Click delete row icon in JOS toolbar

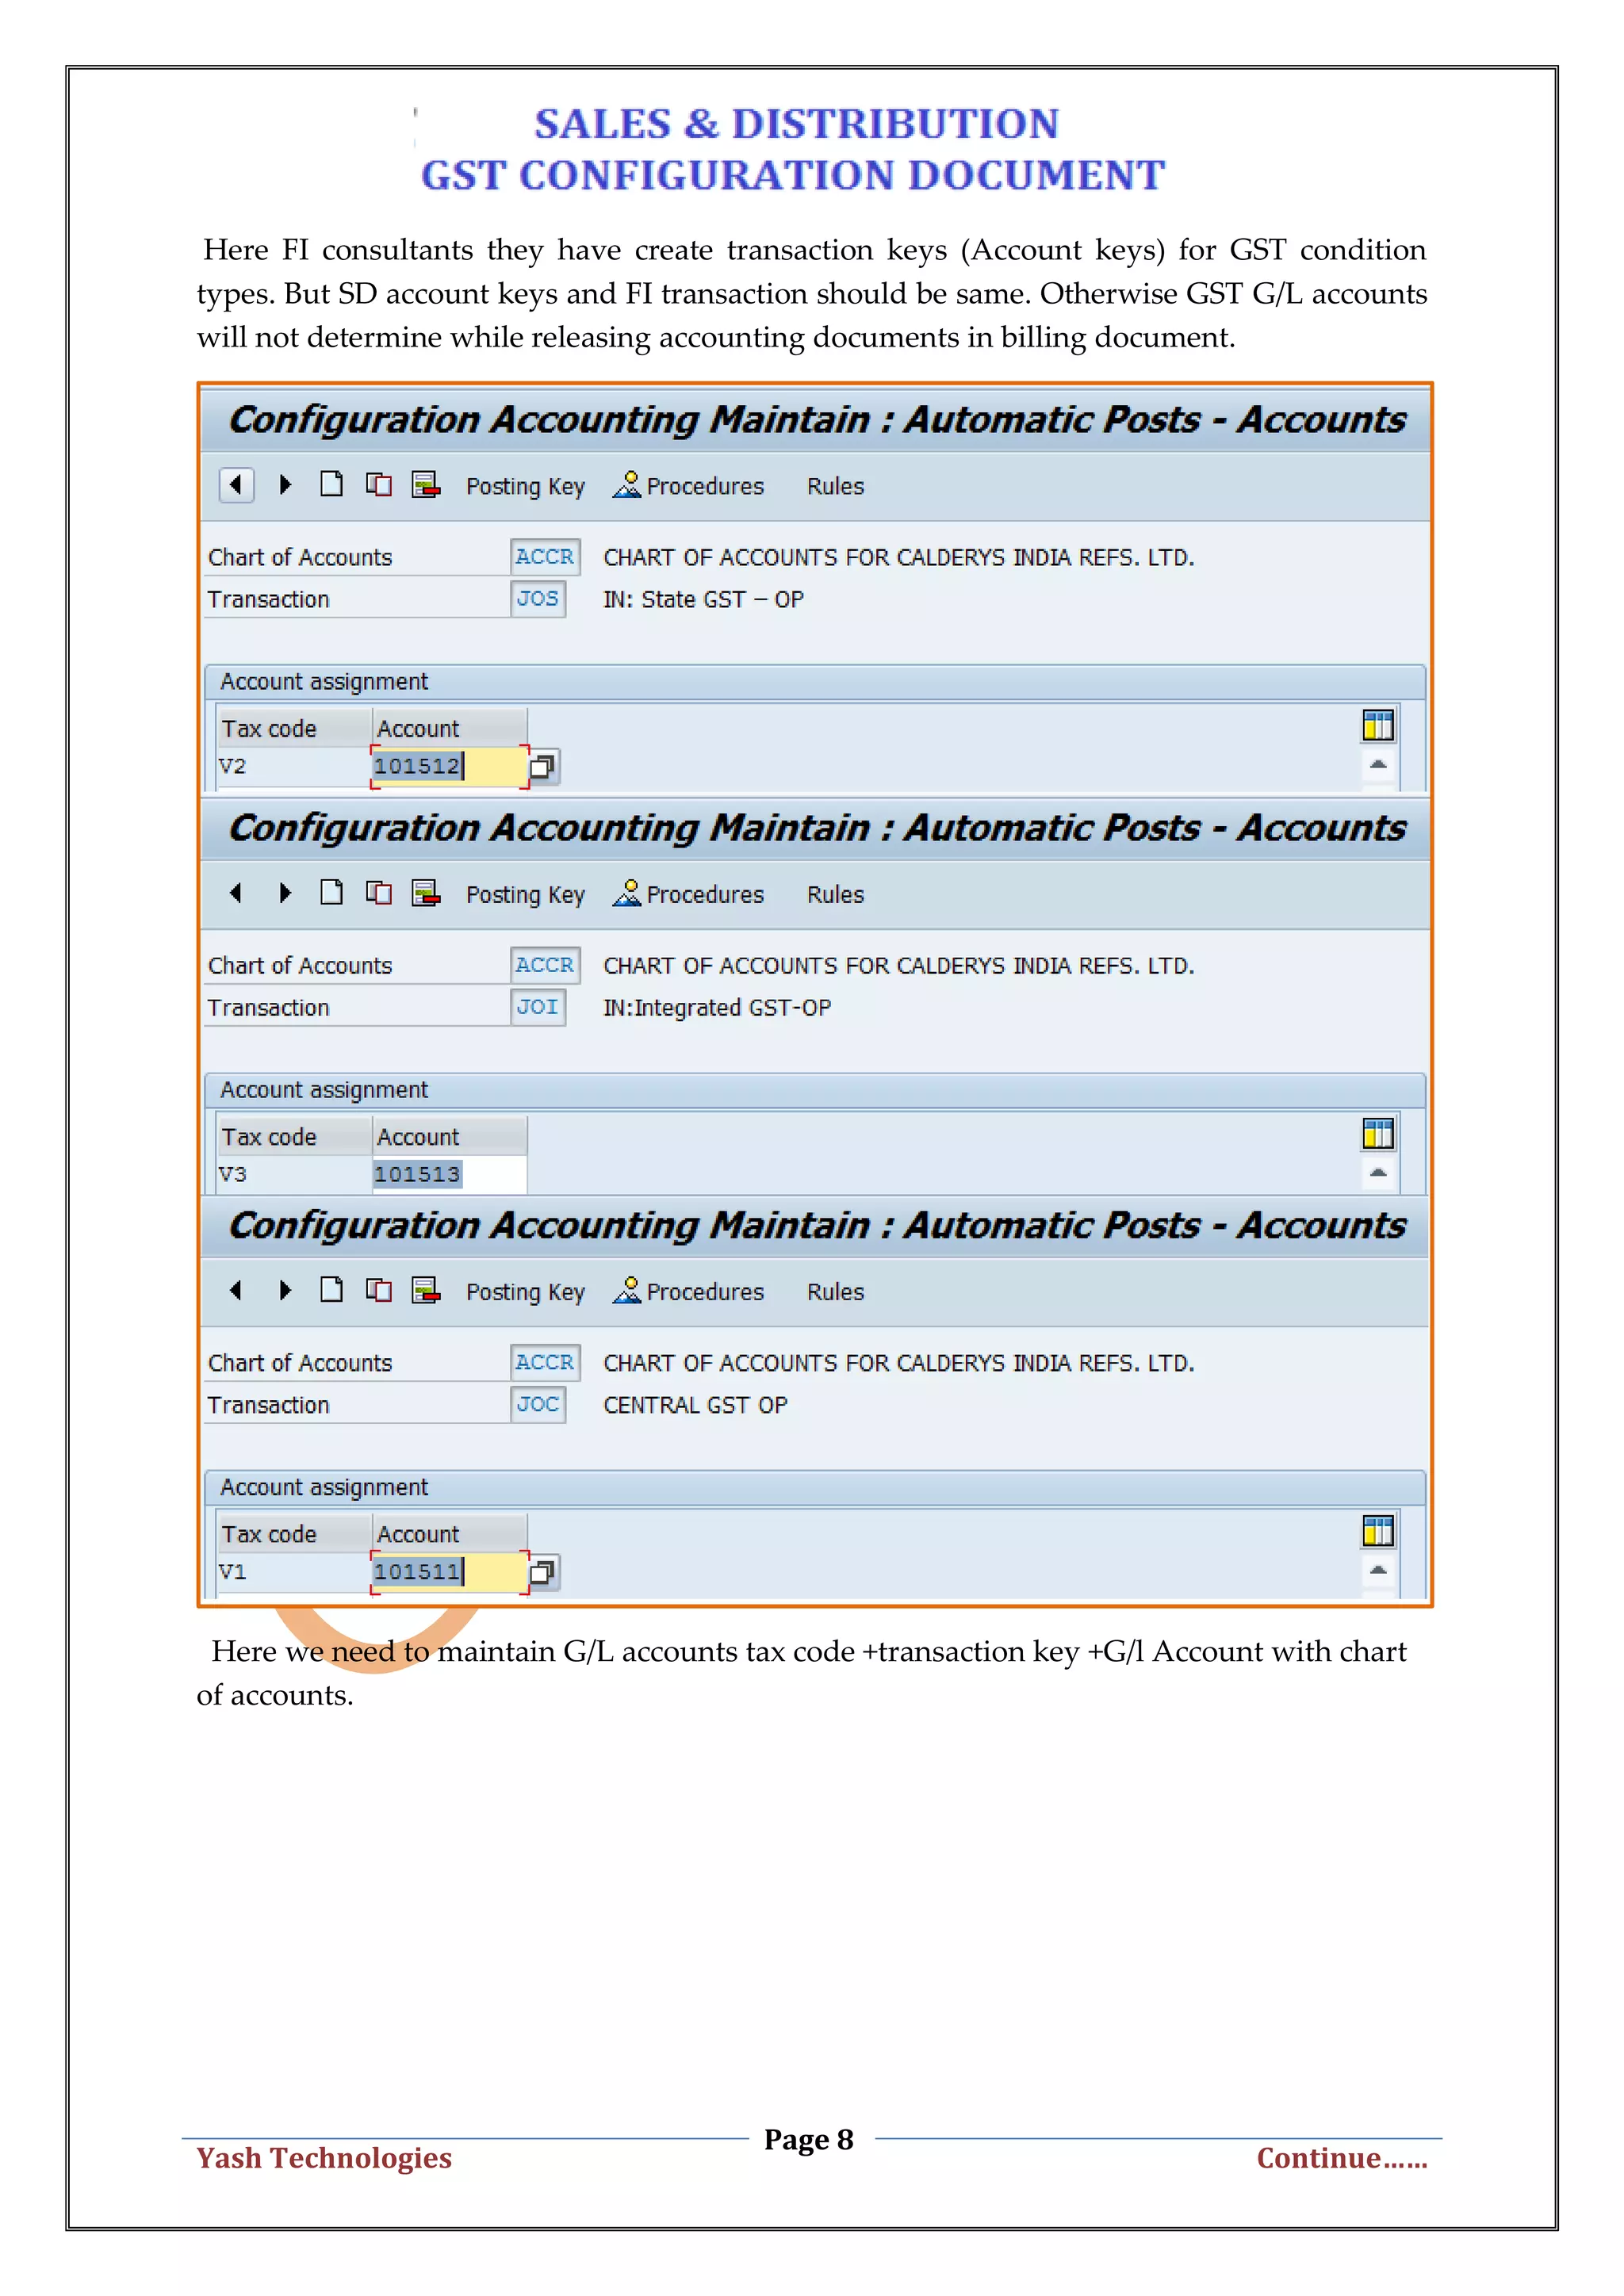pyautogui.click(x=426, y=485)
